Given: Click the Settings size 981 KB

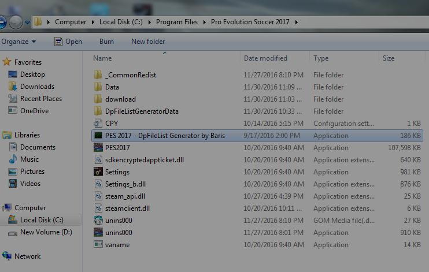Looking at the screenshot, I should pyautogui.click(x=410, y=172).
